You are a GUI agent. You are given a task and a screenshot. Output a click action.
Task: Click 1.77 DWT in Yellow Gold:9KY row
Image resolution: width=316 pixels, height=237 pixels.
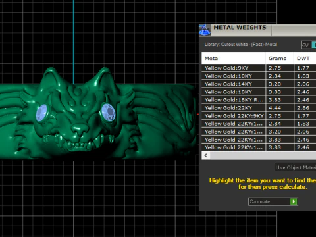pos(303,68)
